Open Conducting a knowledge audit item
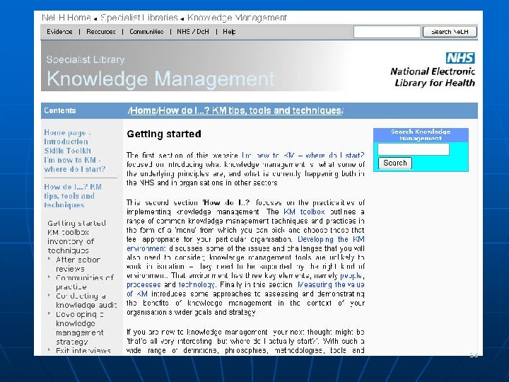The height and width of the screenshot is (382, 509). click(x=86, y=301)
